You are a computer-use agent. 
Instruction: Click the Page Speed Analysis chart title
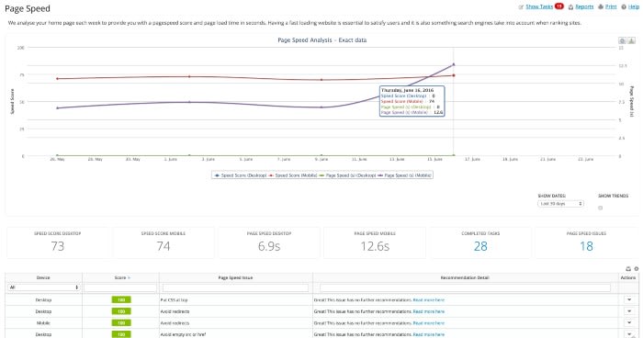321,40
